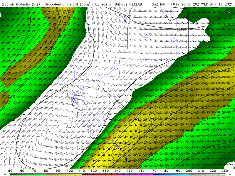Click the '03Z RAP' model run label
This screenshot has width=235, height=176.
coord(159,4)
